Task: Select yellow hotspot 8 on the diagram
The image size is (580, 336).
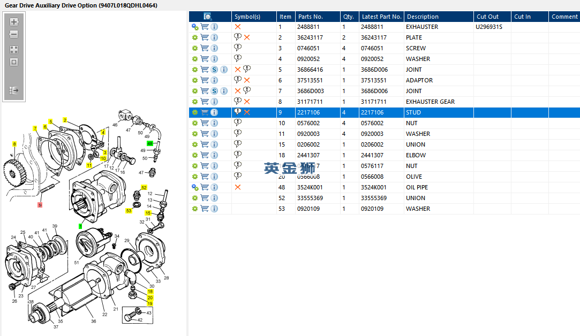Action: click(14, 144)
